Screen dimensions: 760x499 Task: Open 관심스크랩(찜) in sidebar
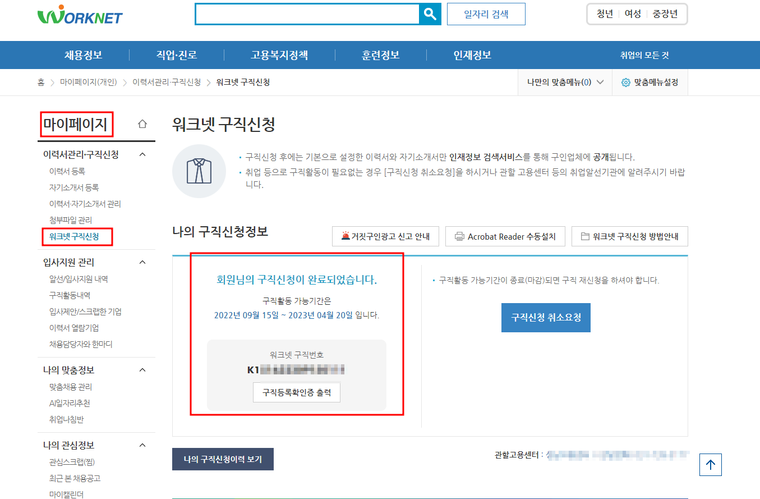coord(71,462)
